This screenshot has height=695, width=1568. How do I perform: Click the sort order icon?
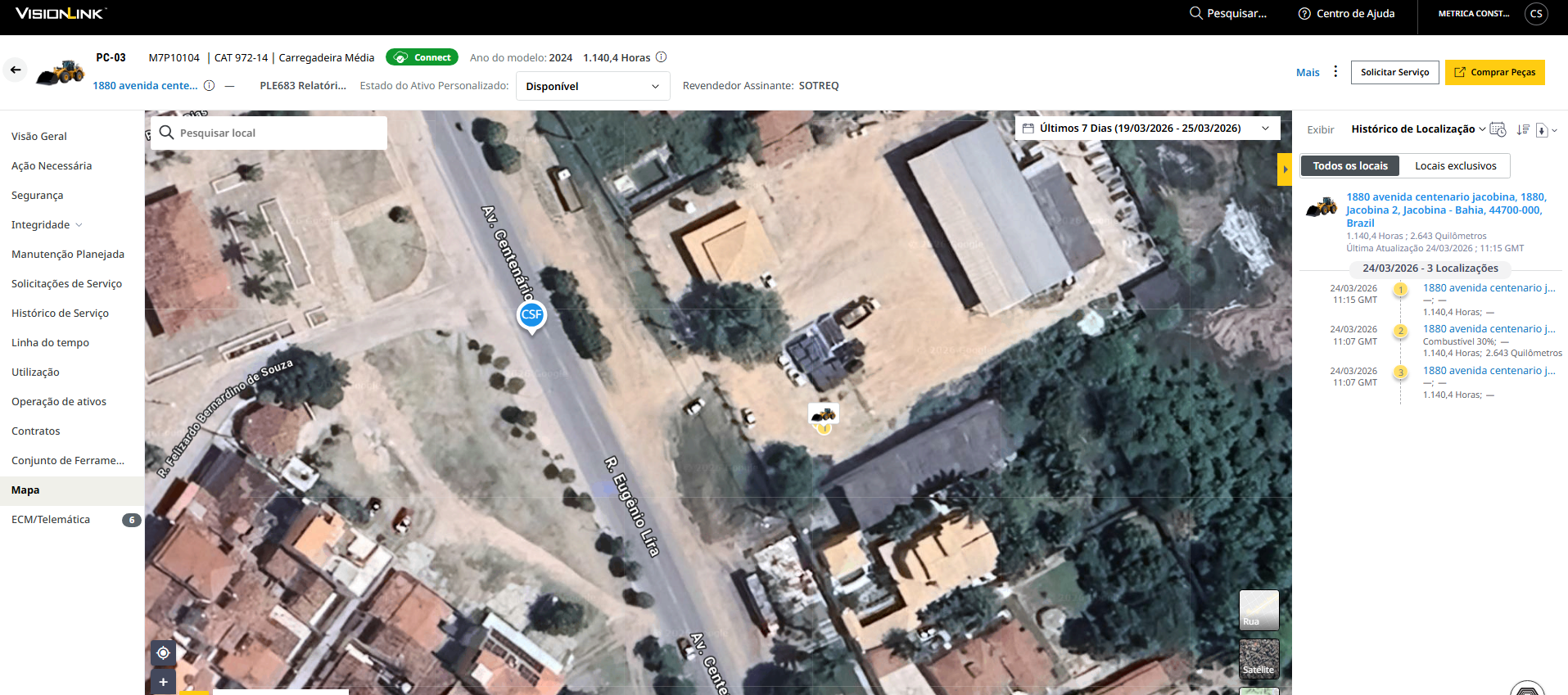coord(1522,129)
